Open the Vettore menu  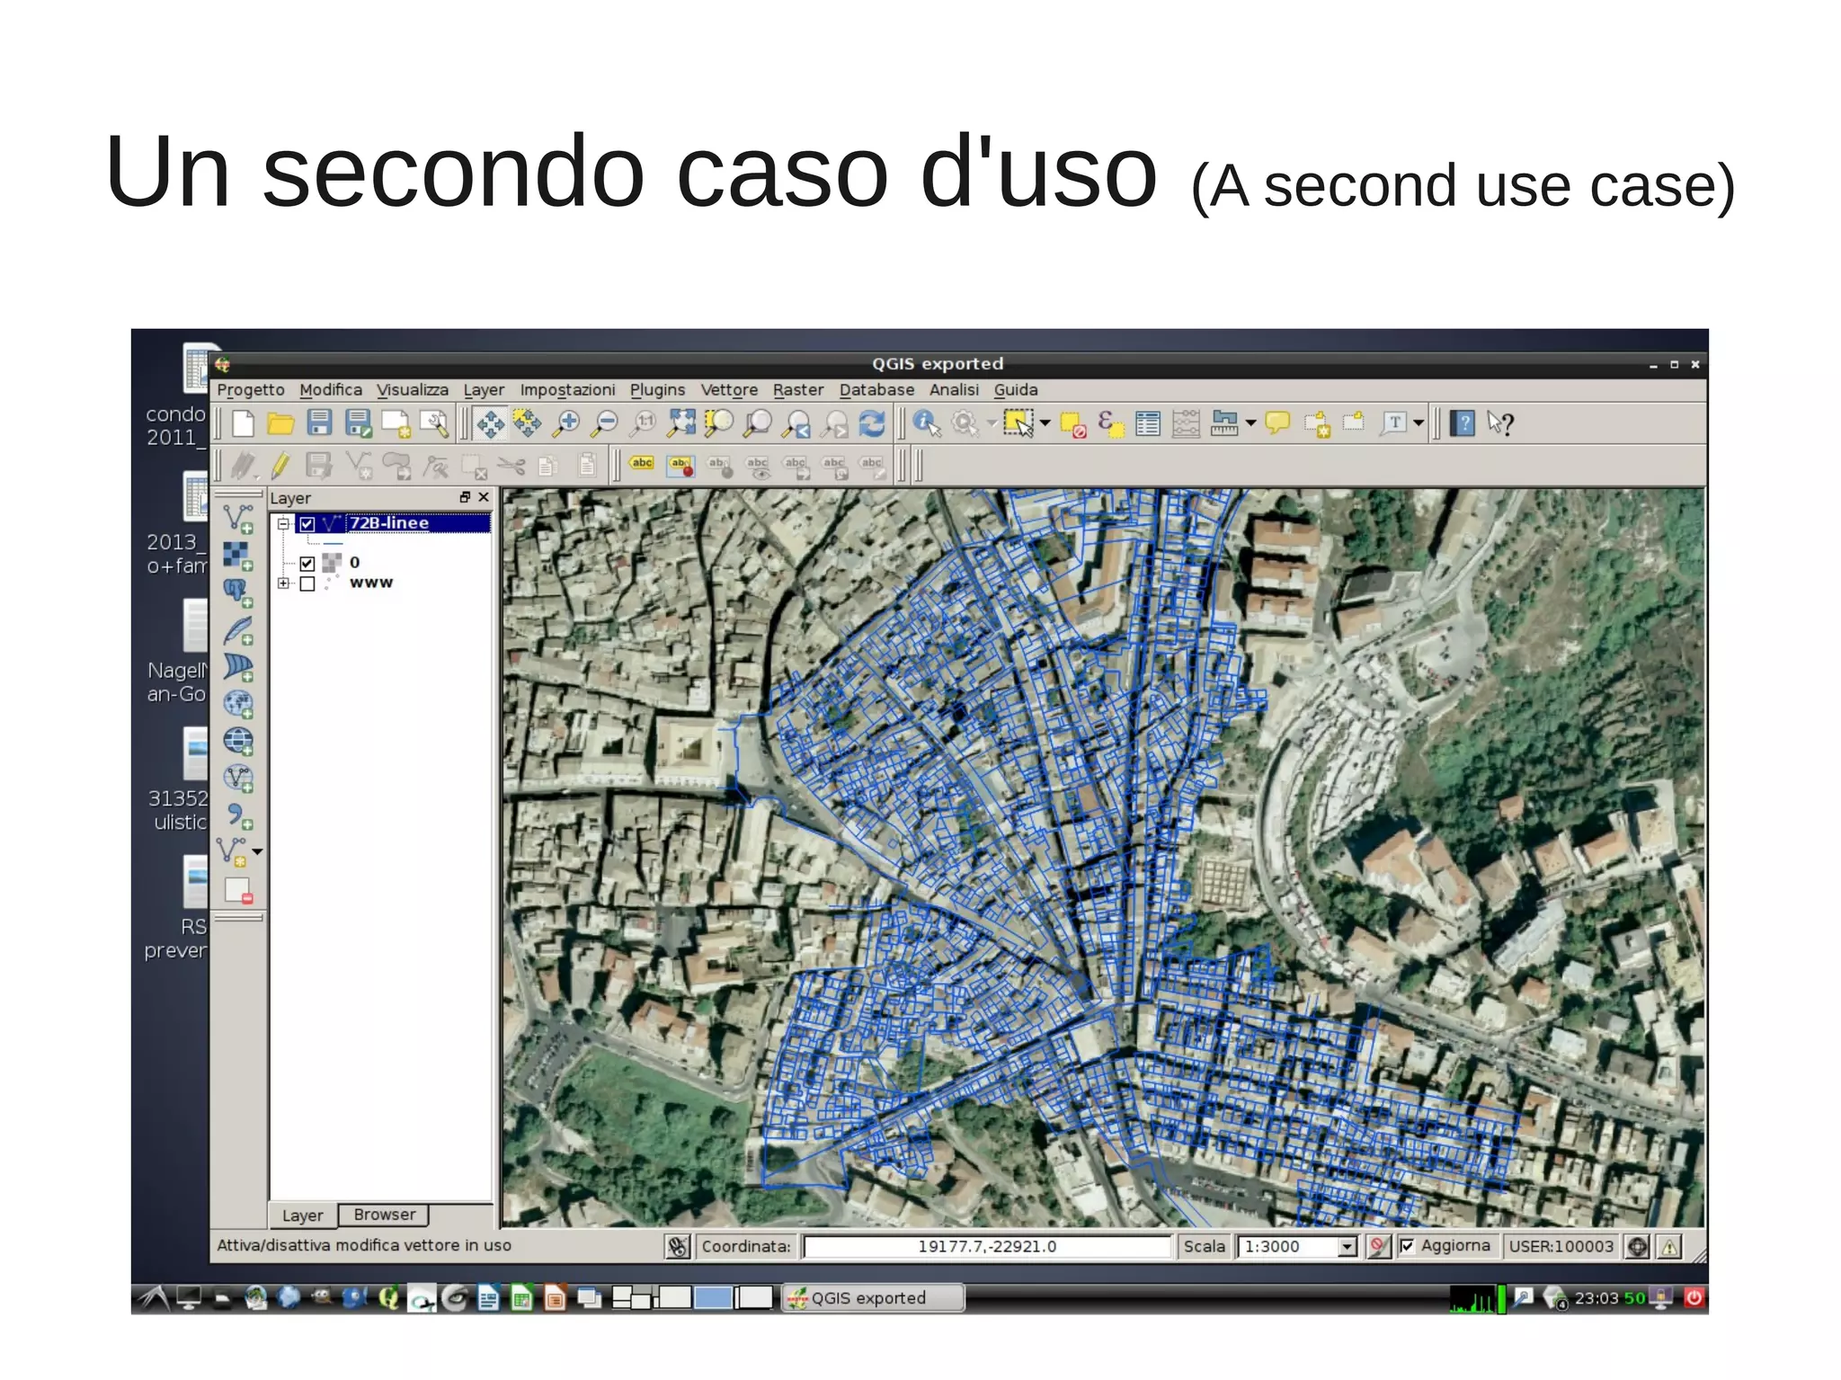tap(729, 390)
